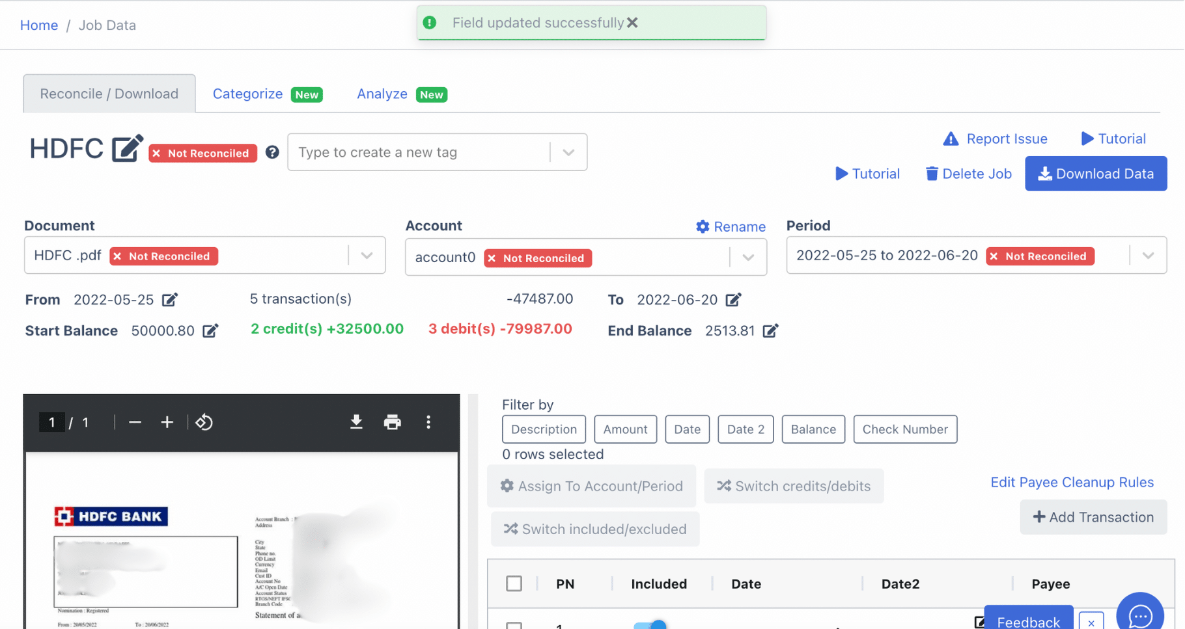Open account Rename settings

[731, 226]
